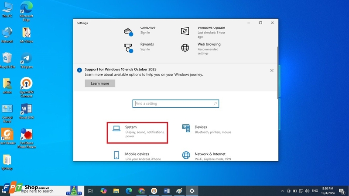The width and height of the screenshot is (349, 196).
Task: Select the Network desktop icon
Action: (x=7, y=35)
